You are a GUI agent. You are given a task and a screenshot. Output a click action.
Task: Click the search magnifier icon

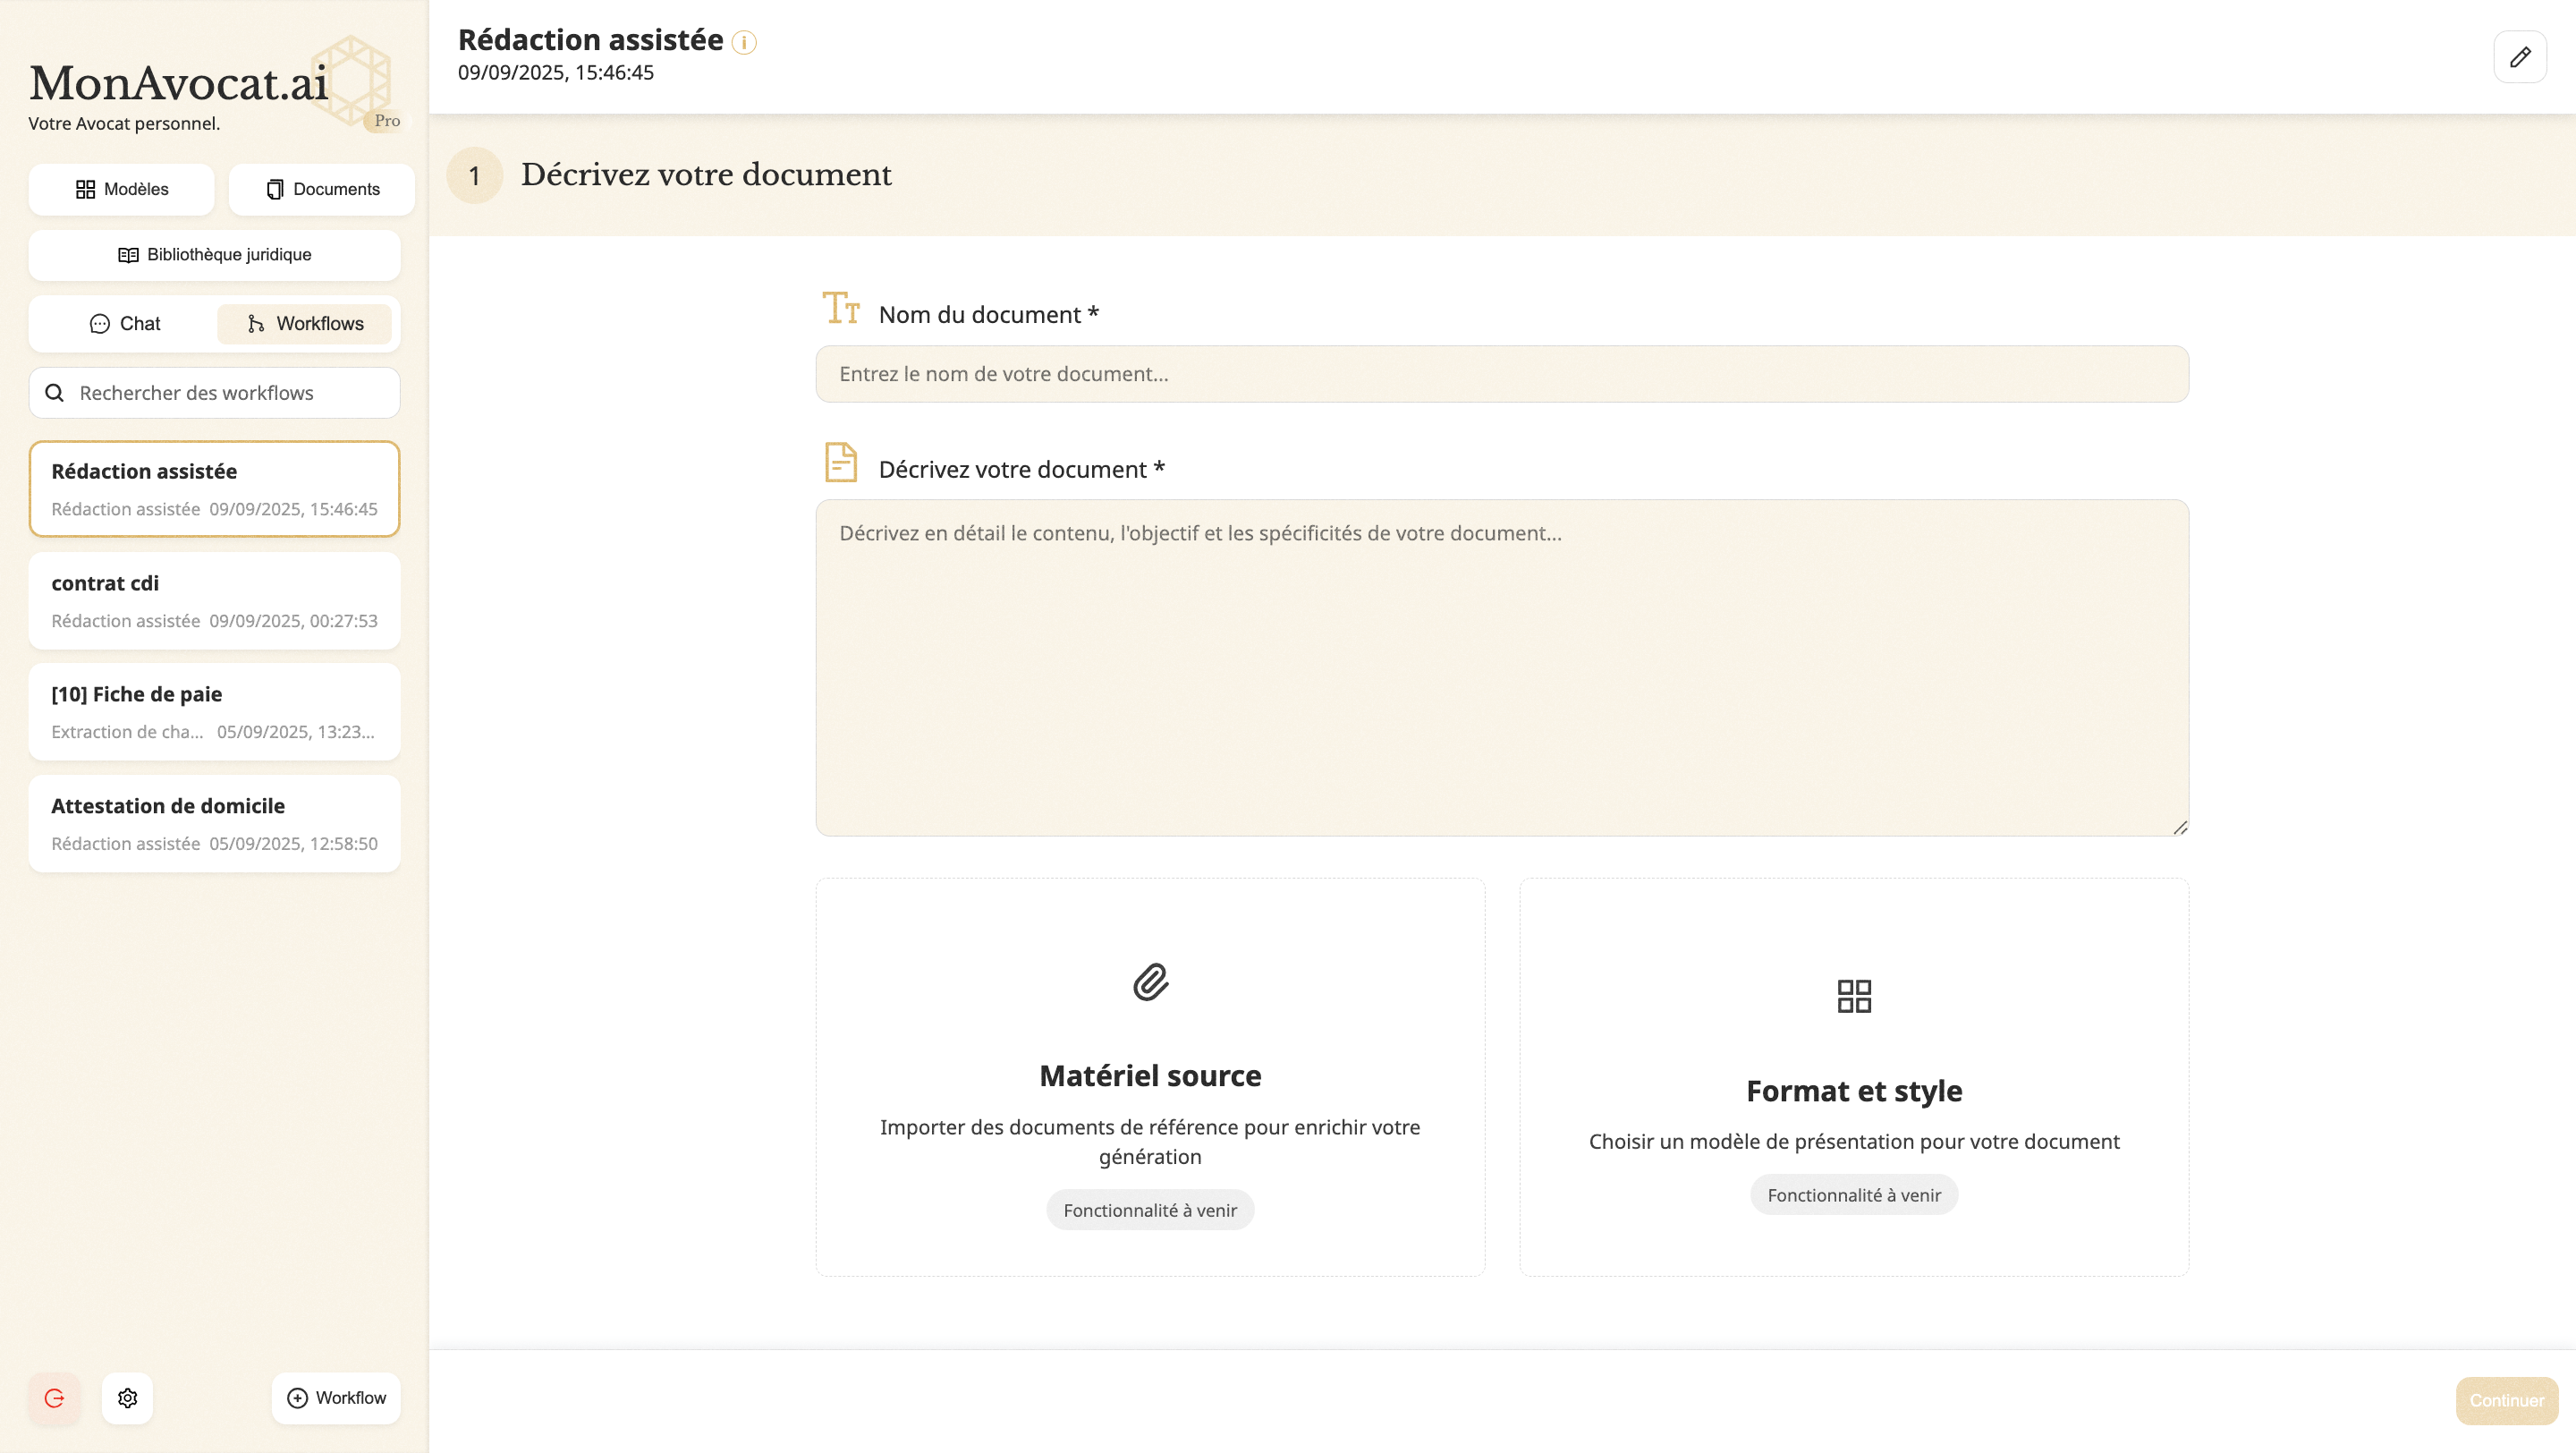coord(55,393)
